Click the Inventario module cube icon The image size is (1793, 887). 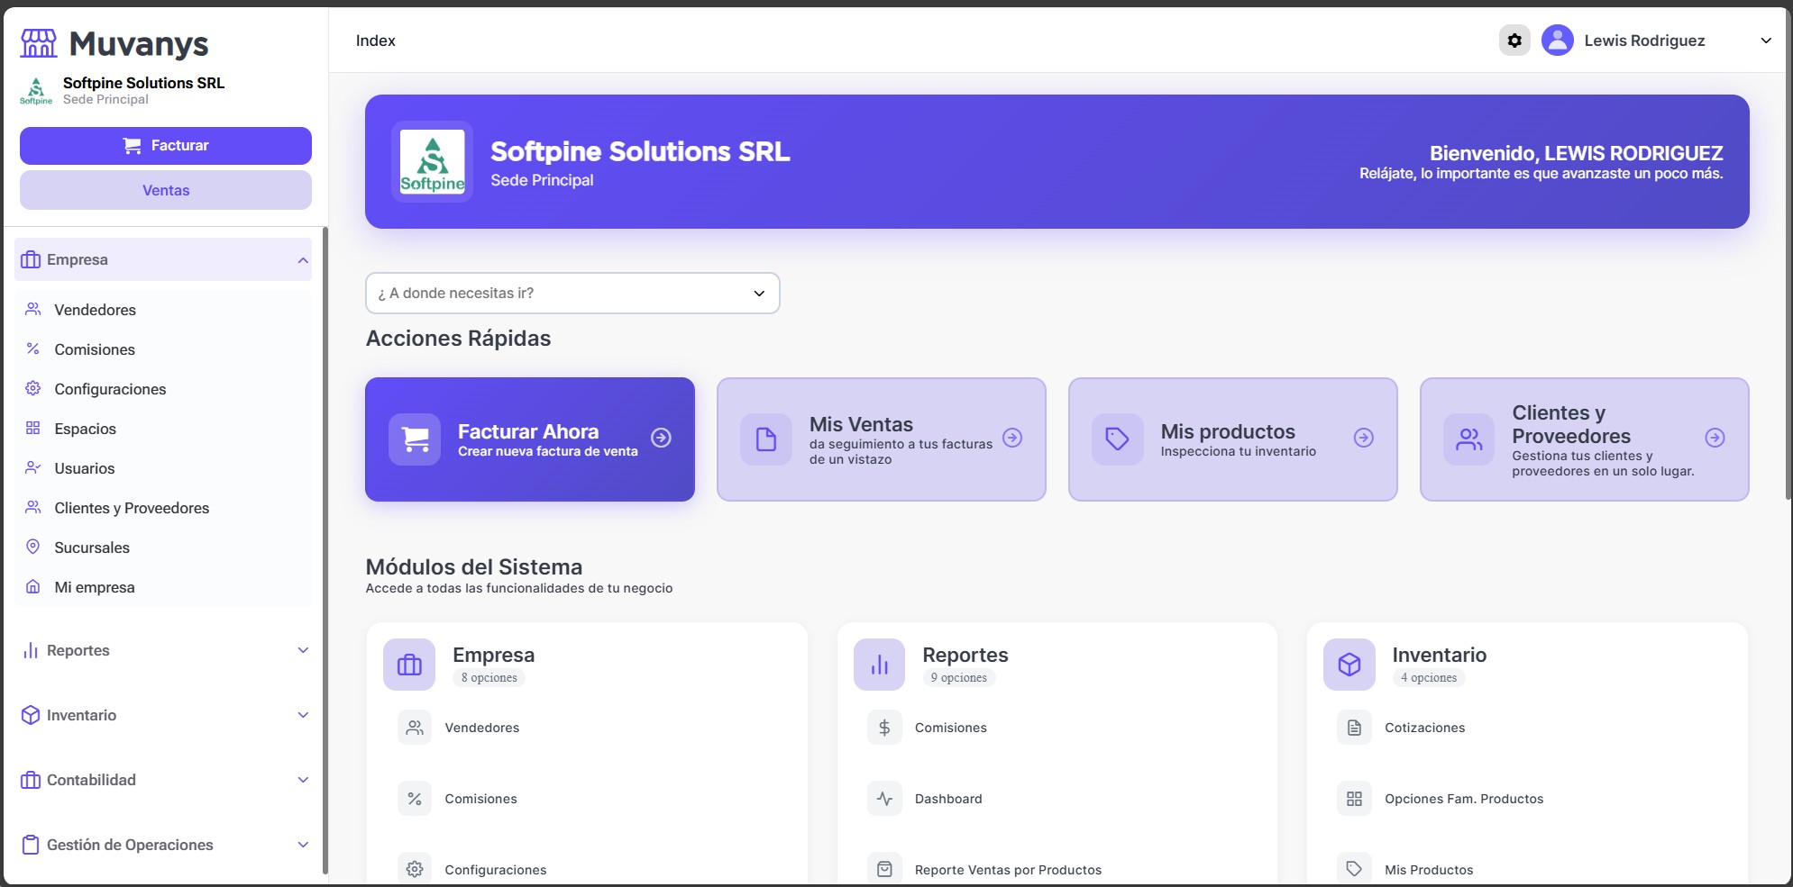[1349, 665]
